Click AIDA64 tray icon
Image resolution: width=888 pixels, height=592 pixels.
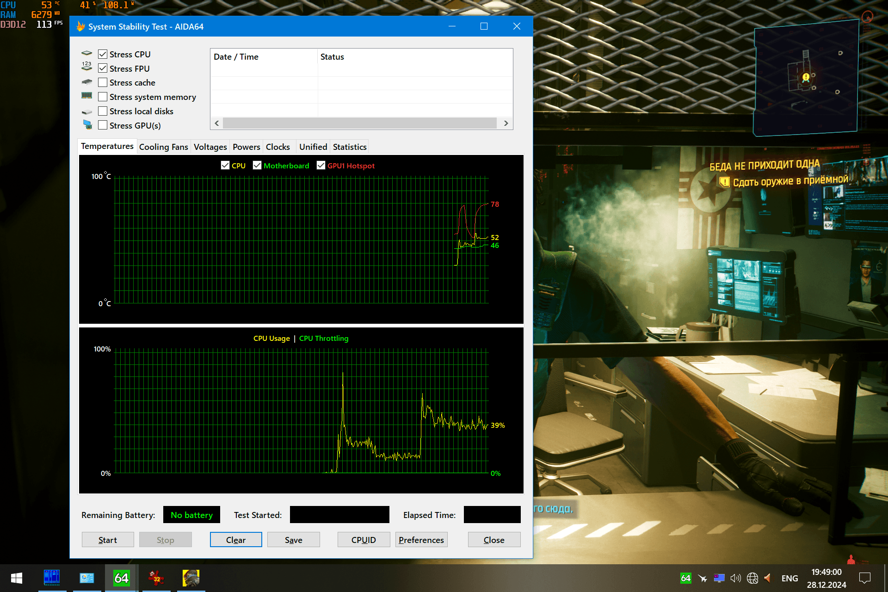pyautogui.click(x=685, y=578)
